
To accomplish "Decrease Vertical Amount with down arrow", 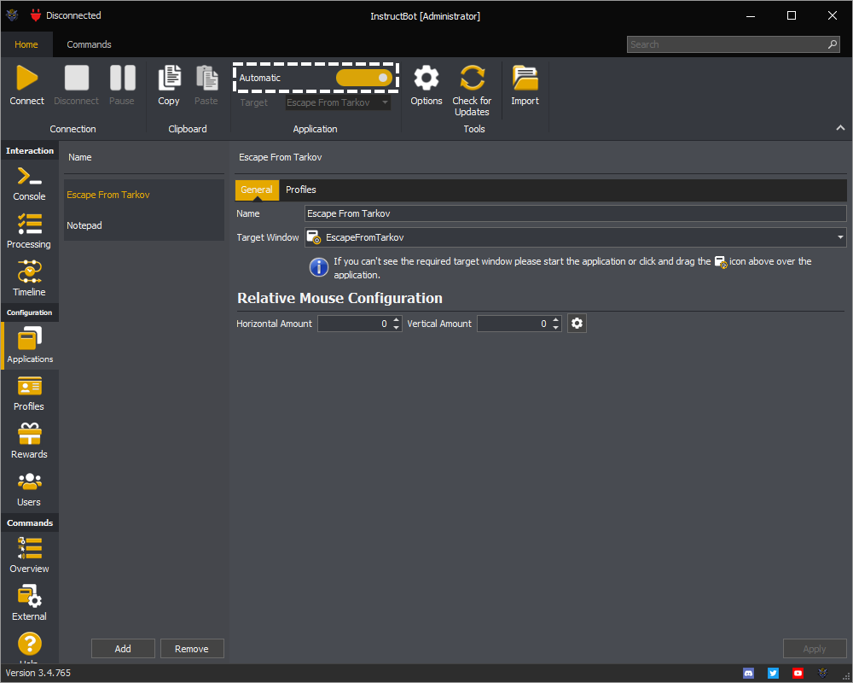I will (x=555, y=327).
